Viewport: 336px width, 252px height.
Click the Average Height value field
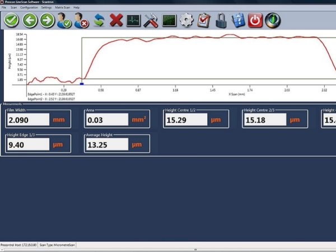(107, 145)
